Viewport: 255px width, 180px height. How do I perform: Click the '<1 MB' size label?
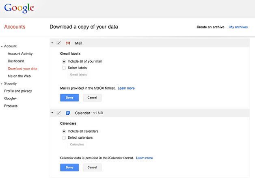click(98, 113)
